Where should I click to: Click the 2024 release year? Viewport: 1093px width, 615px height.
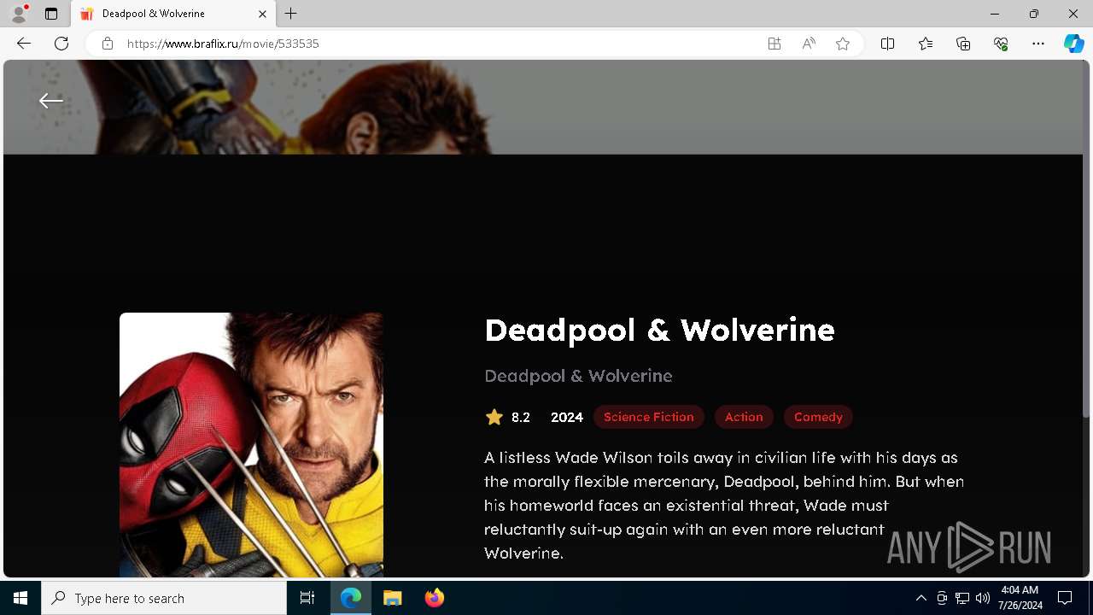pyautogui.click(x=567, y=417)
